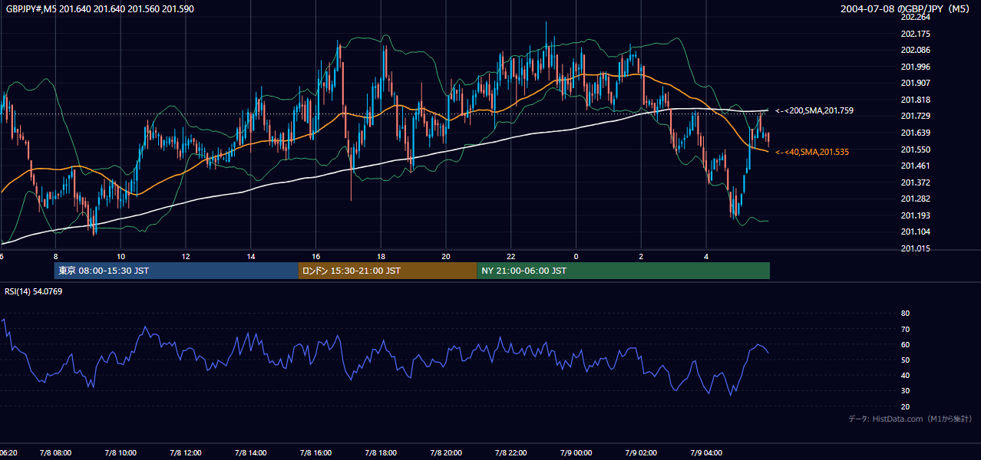The width and height of the screenshot is (981, 460).
Task: Click hour label '16' below price chart
Action: coord(315,256)
